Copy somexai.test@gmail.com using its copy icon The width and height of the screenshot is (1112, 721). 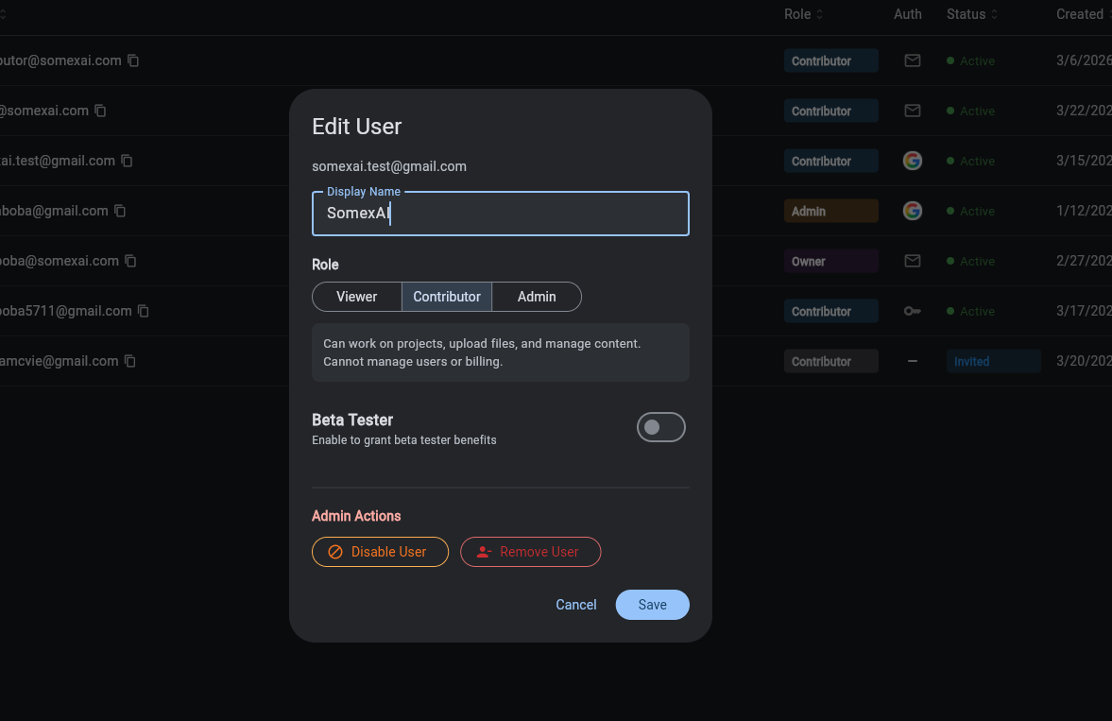tap(127, 161)
